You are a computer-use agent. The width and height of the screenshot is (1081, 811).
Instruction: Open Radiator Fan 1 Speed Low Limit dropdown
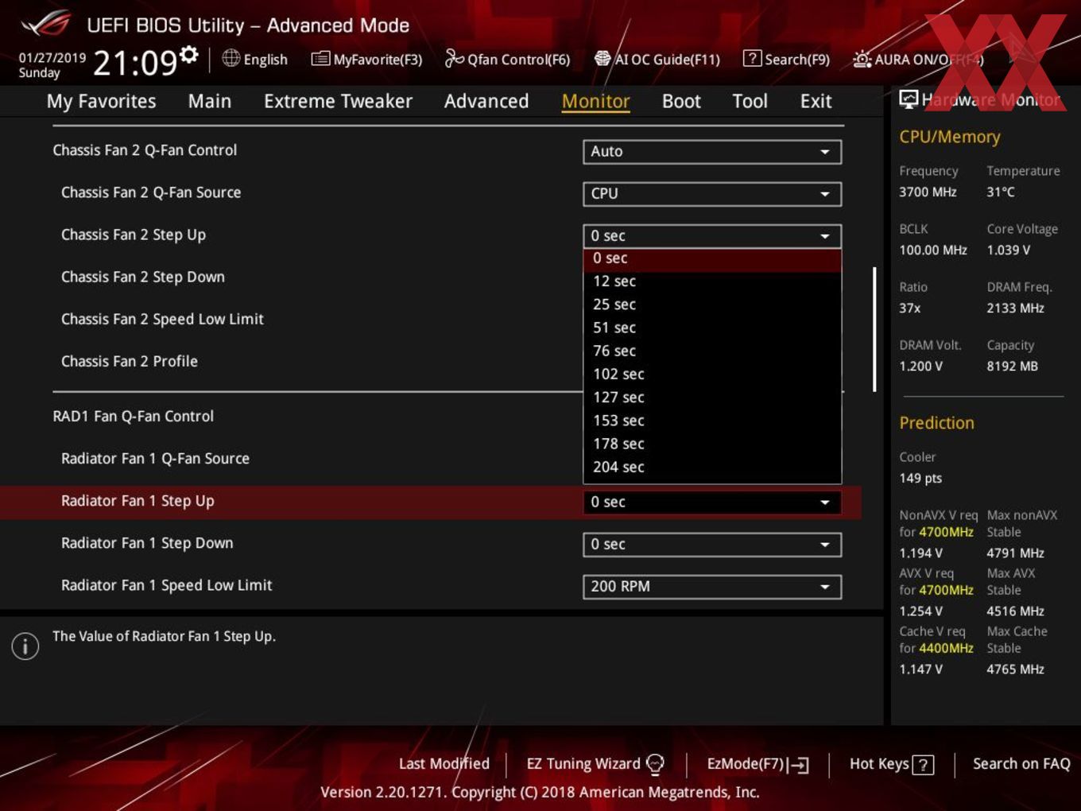click(712, 586)
